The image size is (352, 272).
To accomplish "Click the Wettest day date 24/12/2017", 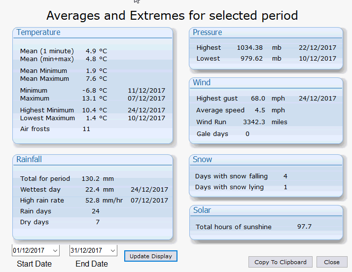I will pyautogui.click(x=149, y=189).
